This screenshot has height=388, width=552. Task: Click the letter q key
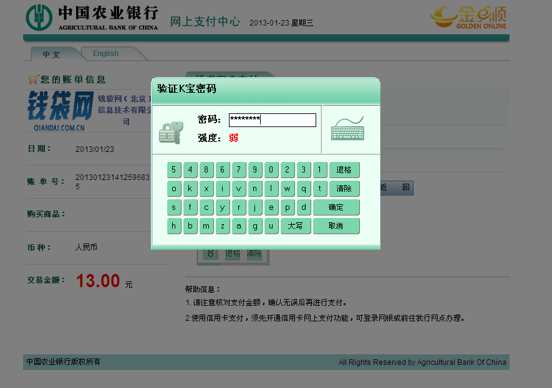pos(304,188)
